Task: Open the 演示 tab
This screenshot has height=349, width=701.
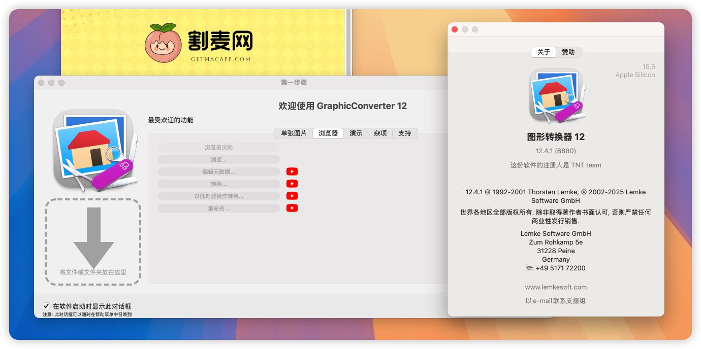Action: click(x=356, y=133)
